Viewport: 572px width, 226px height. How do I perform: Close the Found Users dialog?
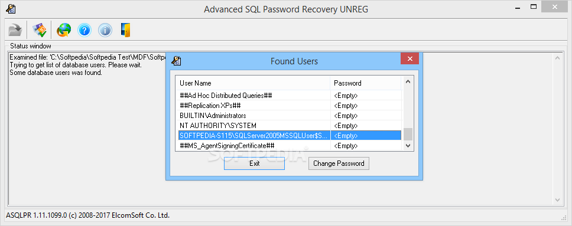(x=409, y=58)
